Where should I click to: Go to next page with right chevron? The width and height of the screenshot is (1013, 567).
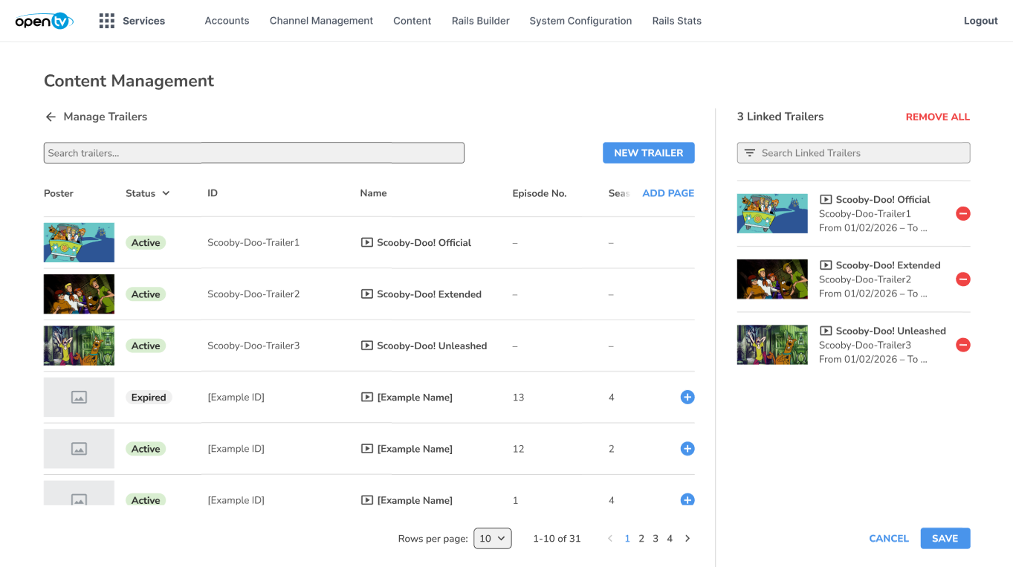coord(687,539)
